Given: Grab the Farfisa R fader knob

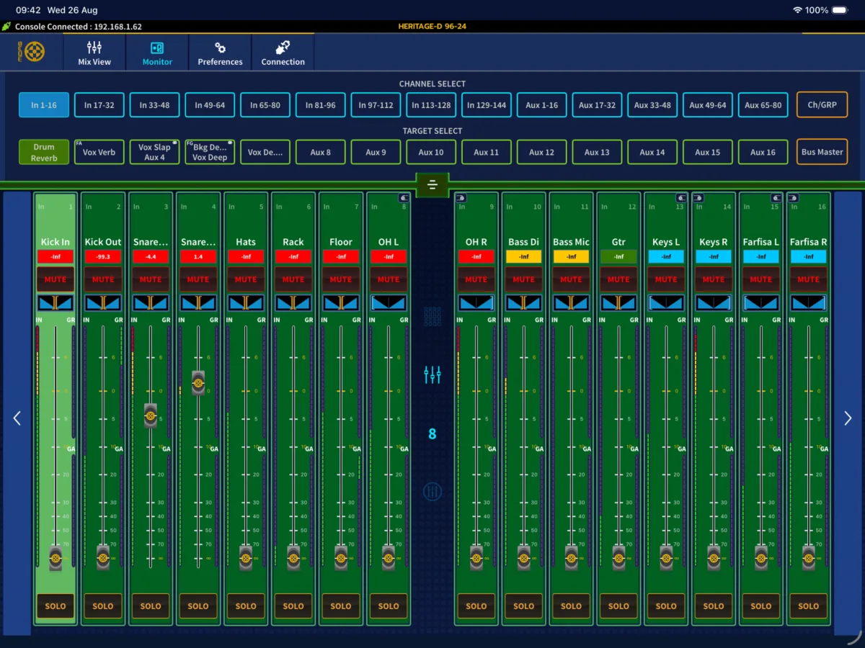Looking at the screenshot, I should [x=809, y=558].
